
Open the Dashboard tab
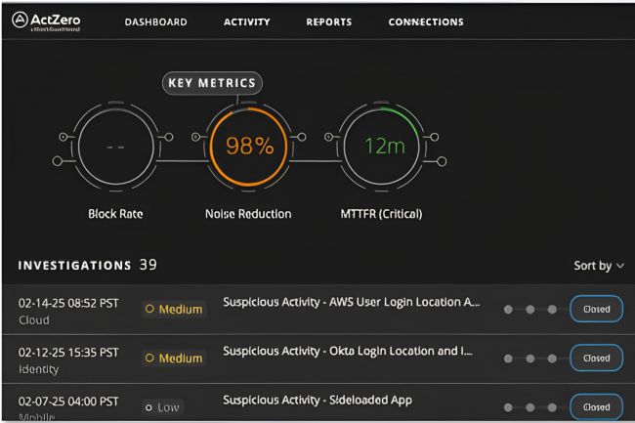[x=155, y=21]
